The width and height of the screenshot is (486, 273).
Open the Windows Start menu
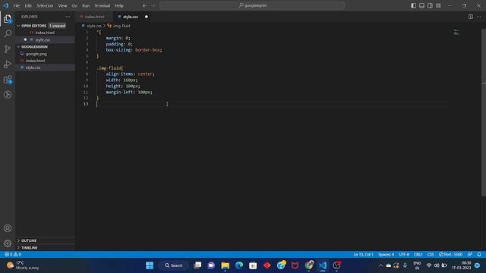click(150, 265)
